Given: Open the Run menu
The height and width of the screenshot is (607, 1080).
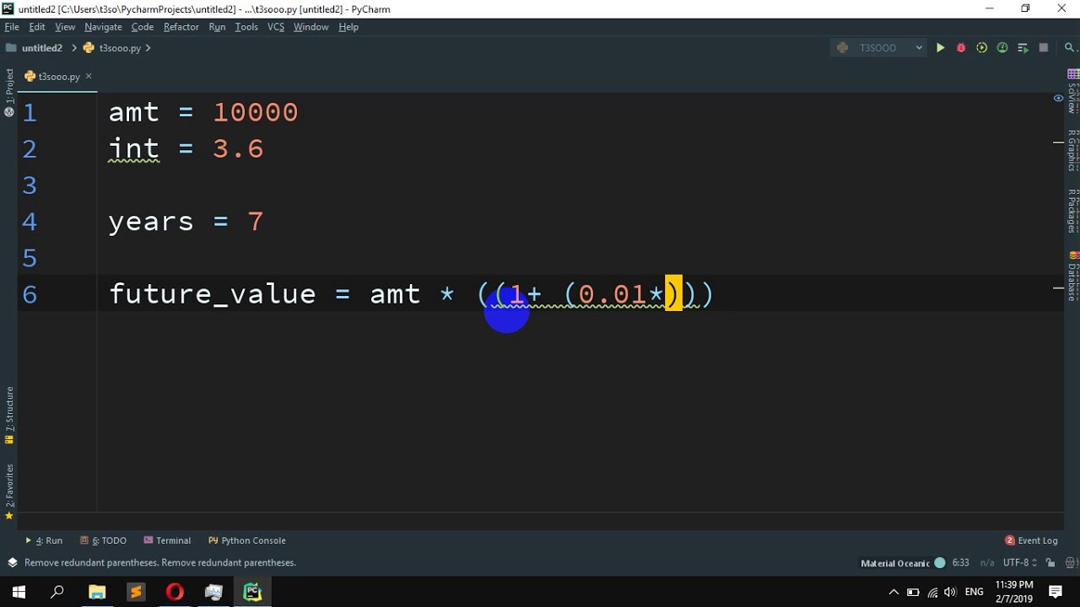Looking at the screenshot, I should point(217,27).
